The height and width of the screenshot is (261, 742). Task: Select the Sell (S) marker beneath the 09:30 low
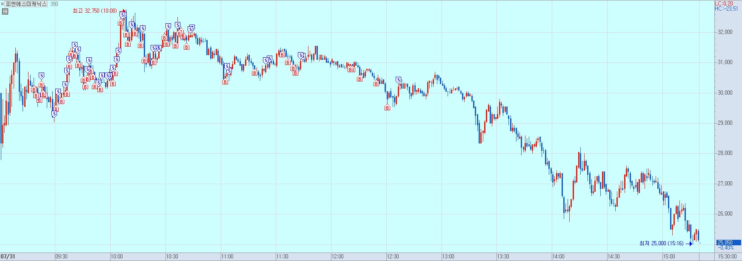[x=54, y=114]
